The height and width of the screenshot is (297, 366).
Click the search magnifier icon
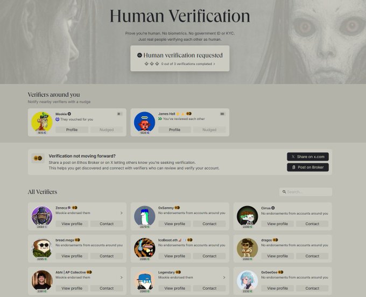284,192
